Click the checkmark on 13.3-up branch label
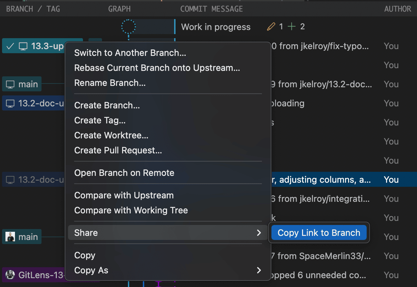Screen dimensions: 417x287 click(x=10, y=46)
